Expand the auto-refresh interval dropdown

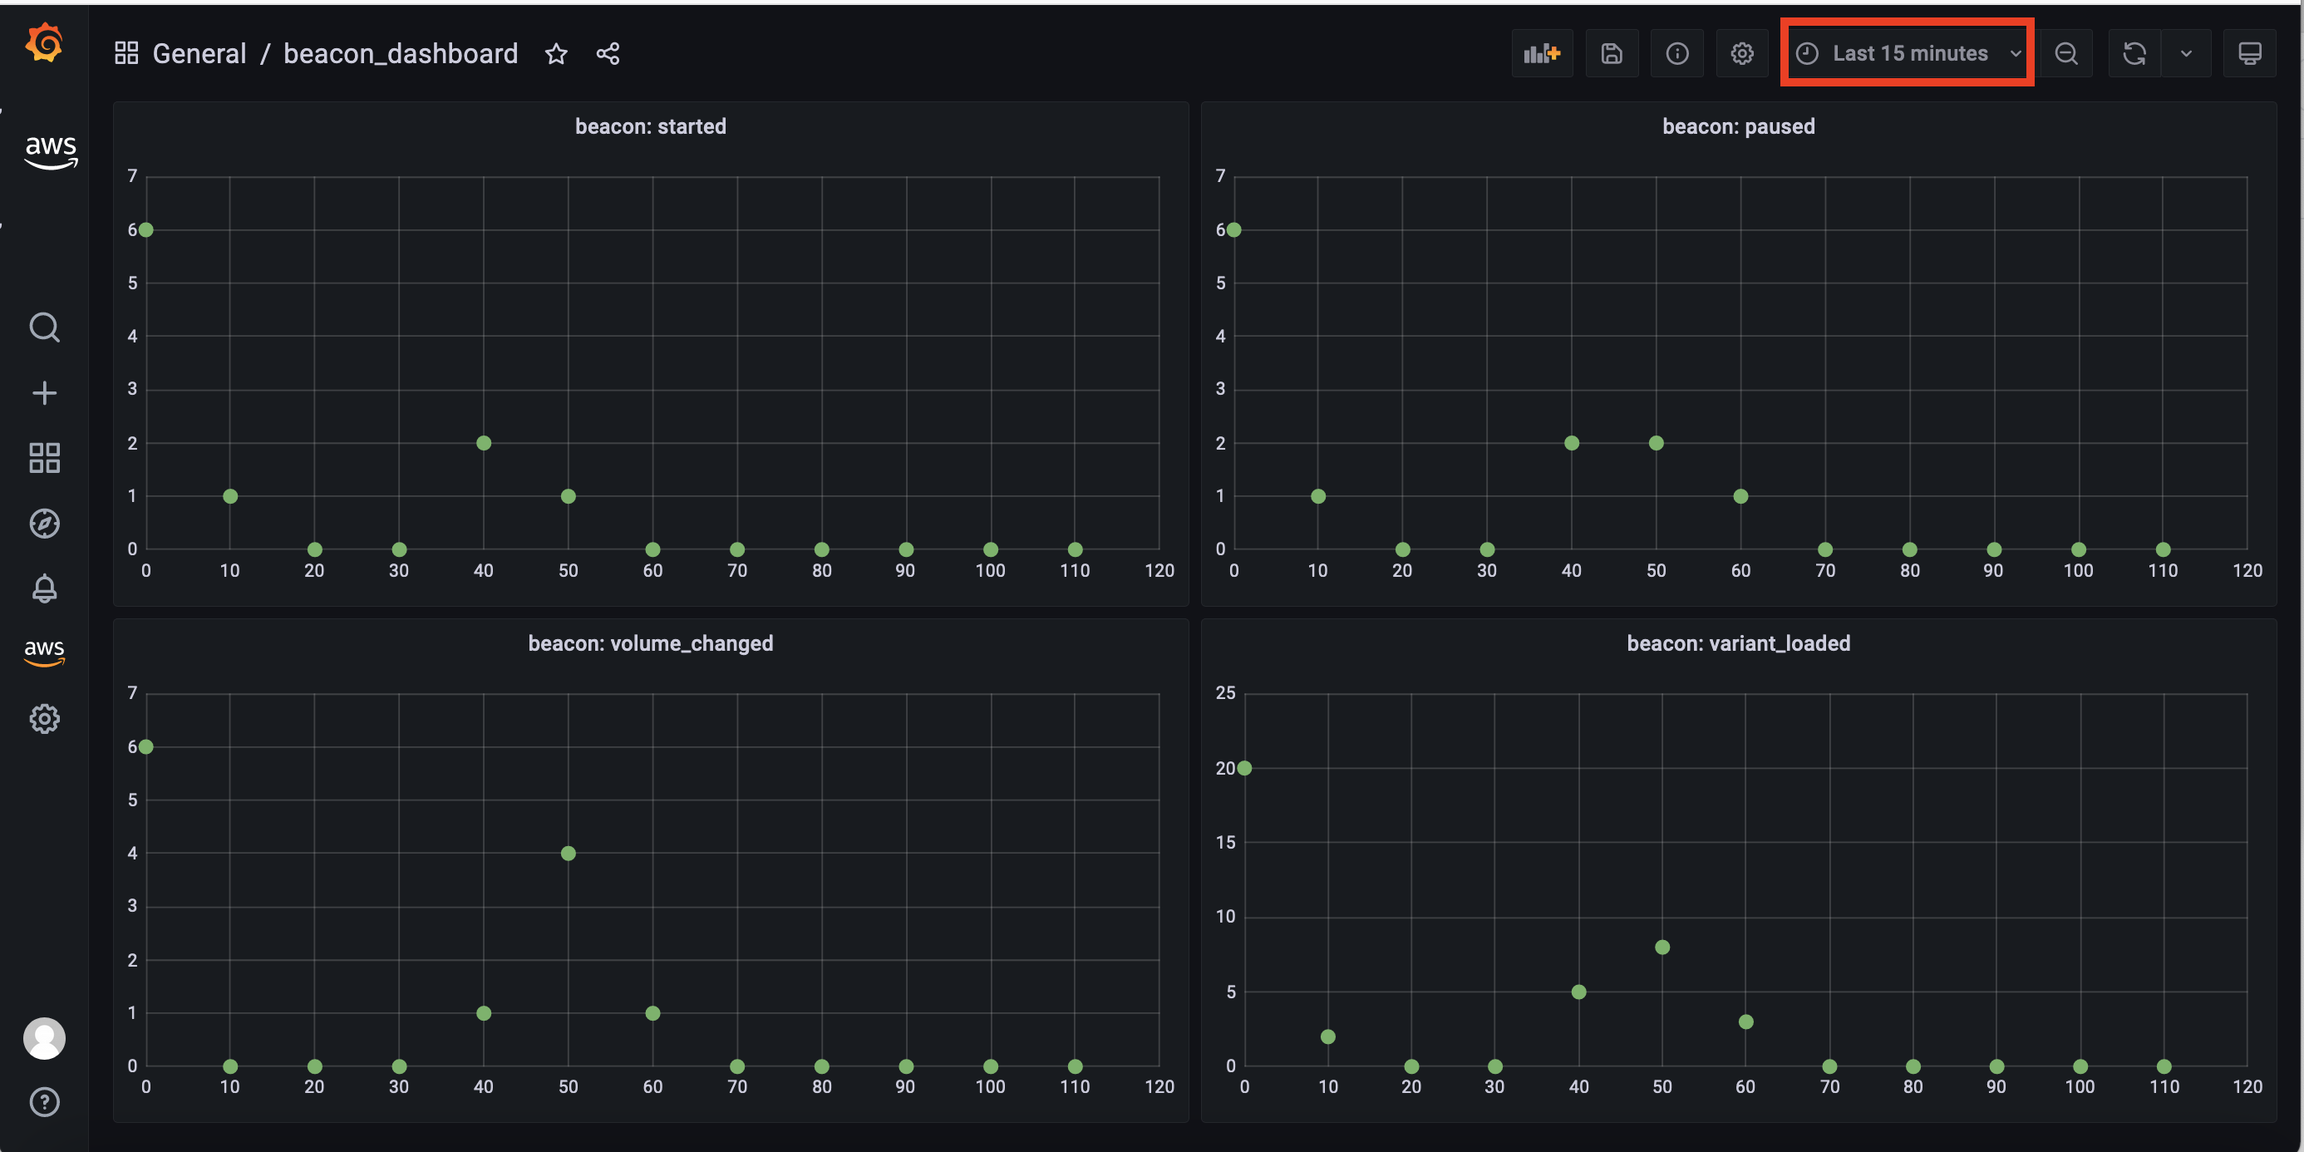point(2186,54)
